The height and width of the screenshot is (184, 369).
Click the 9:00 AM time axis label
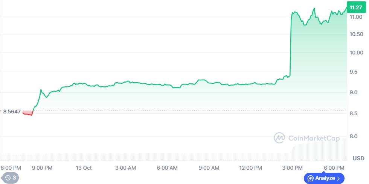(209, 168)
